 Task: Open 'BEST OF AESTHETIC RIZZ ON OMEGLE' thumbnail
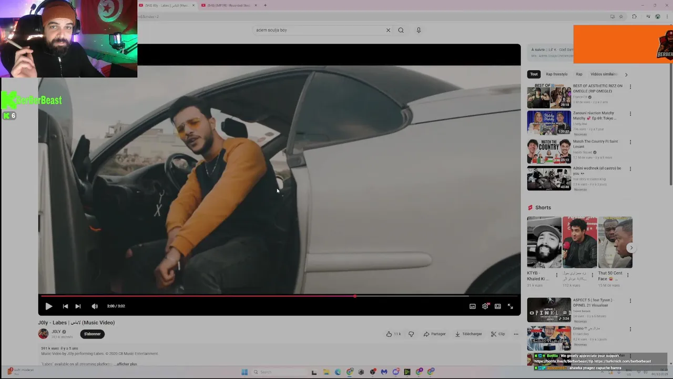(x=549, y=96)
